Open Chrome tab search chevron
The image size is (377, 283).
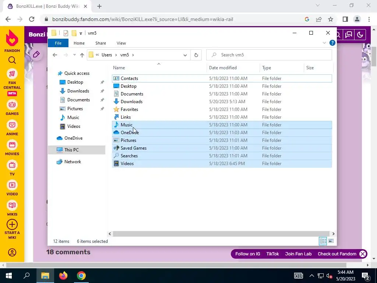point(317,6)
